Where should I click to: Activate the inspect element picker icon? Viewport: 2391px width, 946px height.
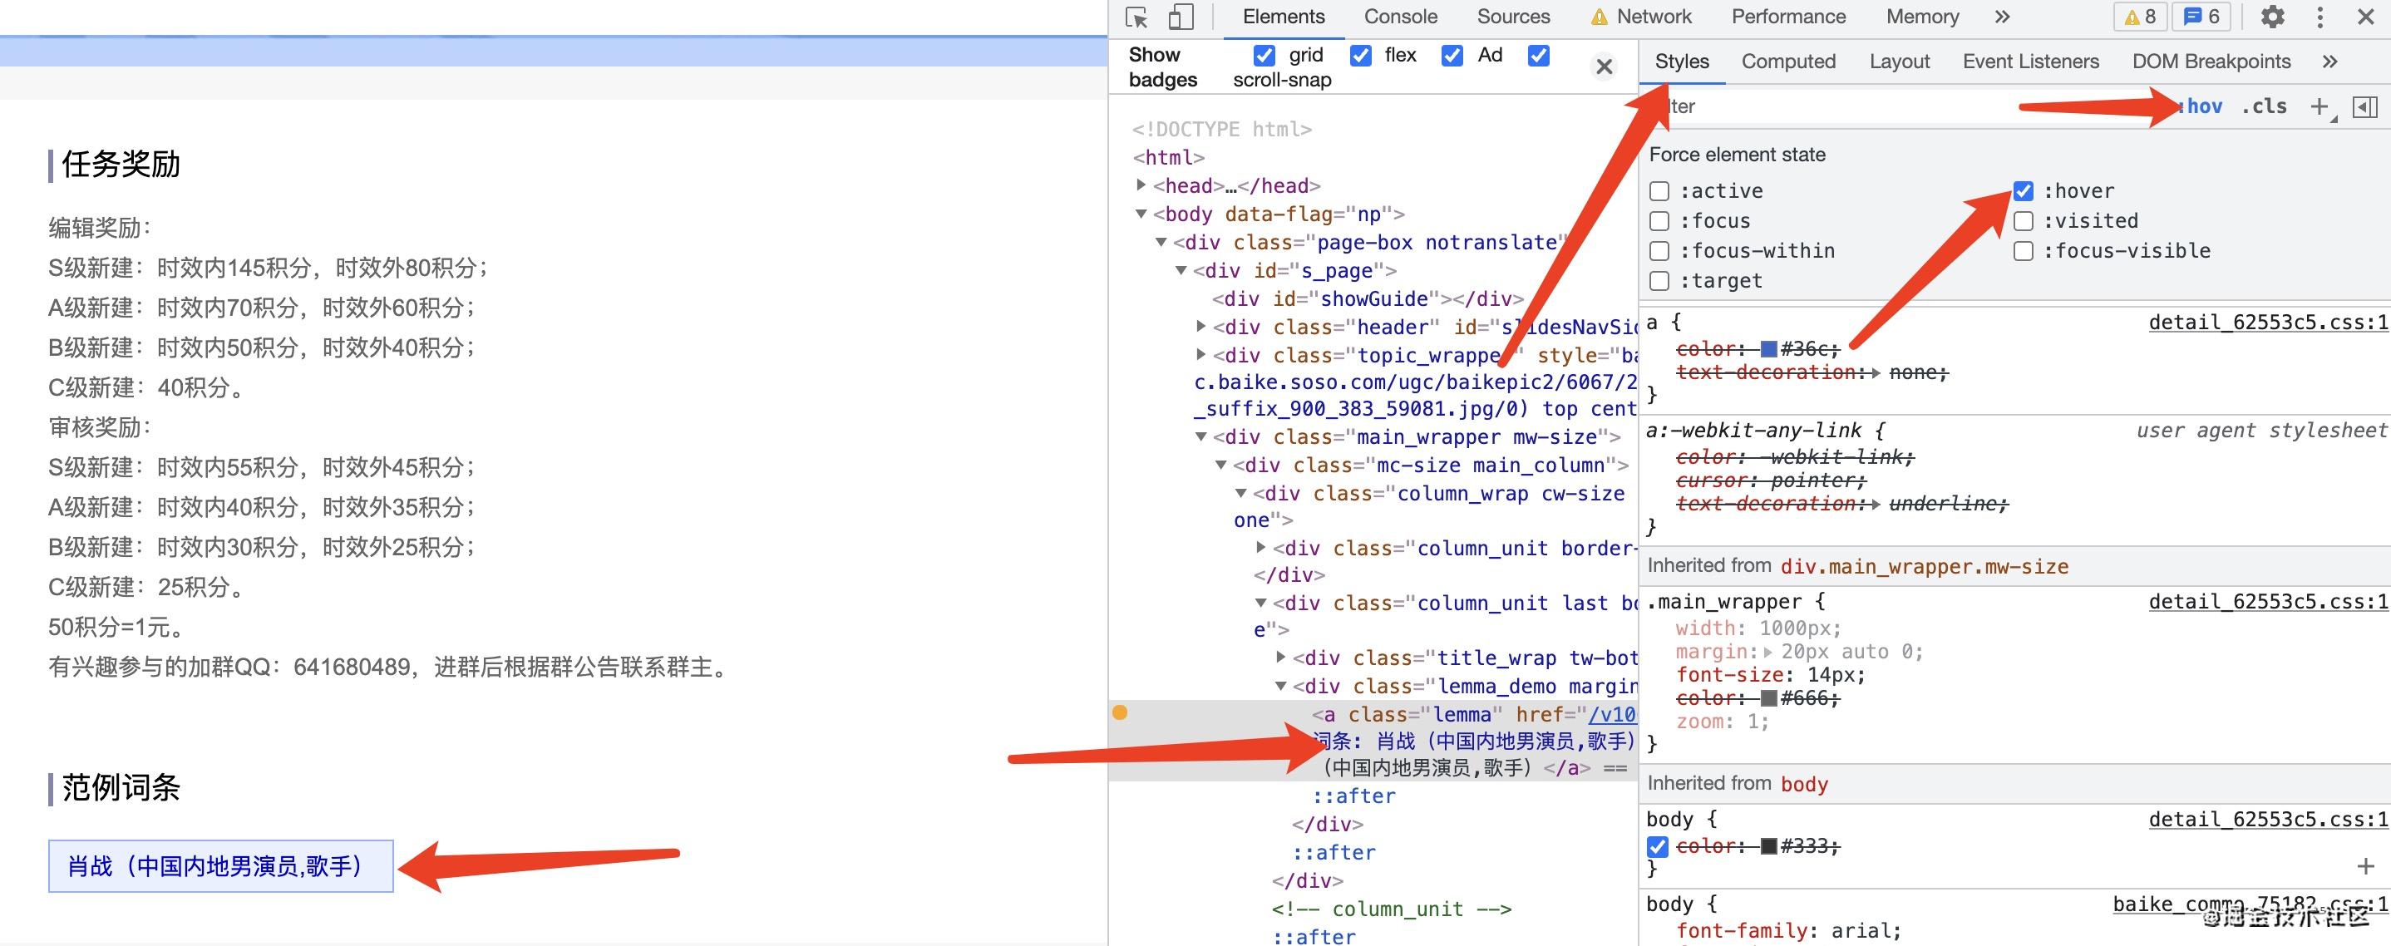click(1136, 17)
